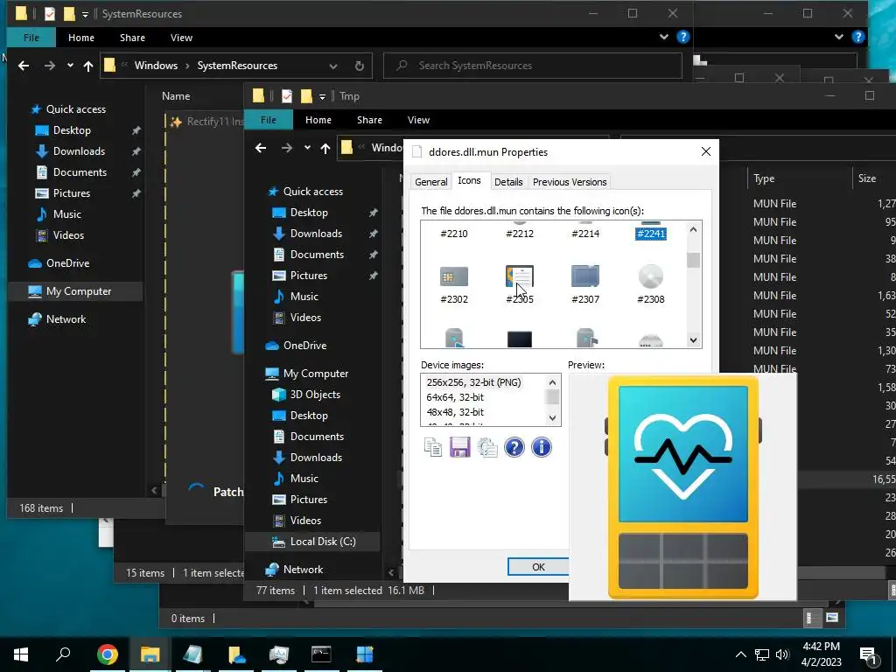Open View tab in Tmp window
The image size is (896, 672).
pos(418,120)
